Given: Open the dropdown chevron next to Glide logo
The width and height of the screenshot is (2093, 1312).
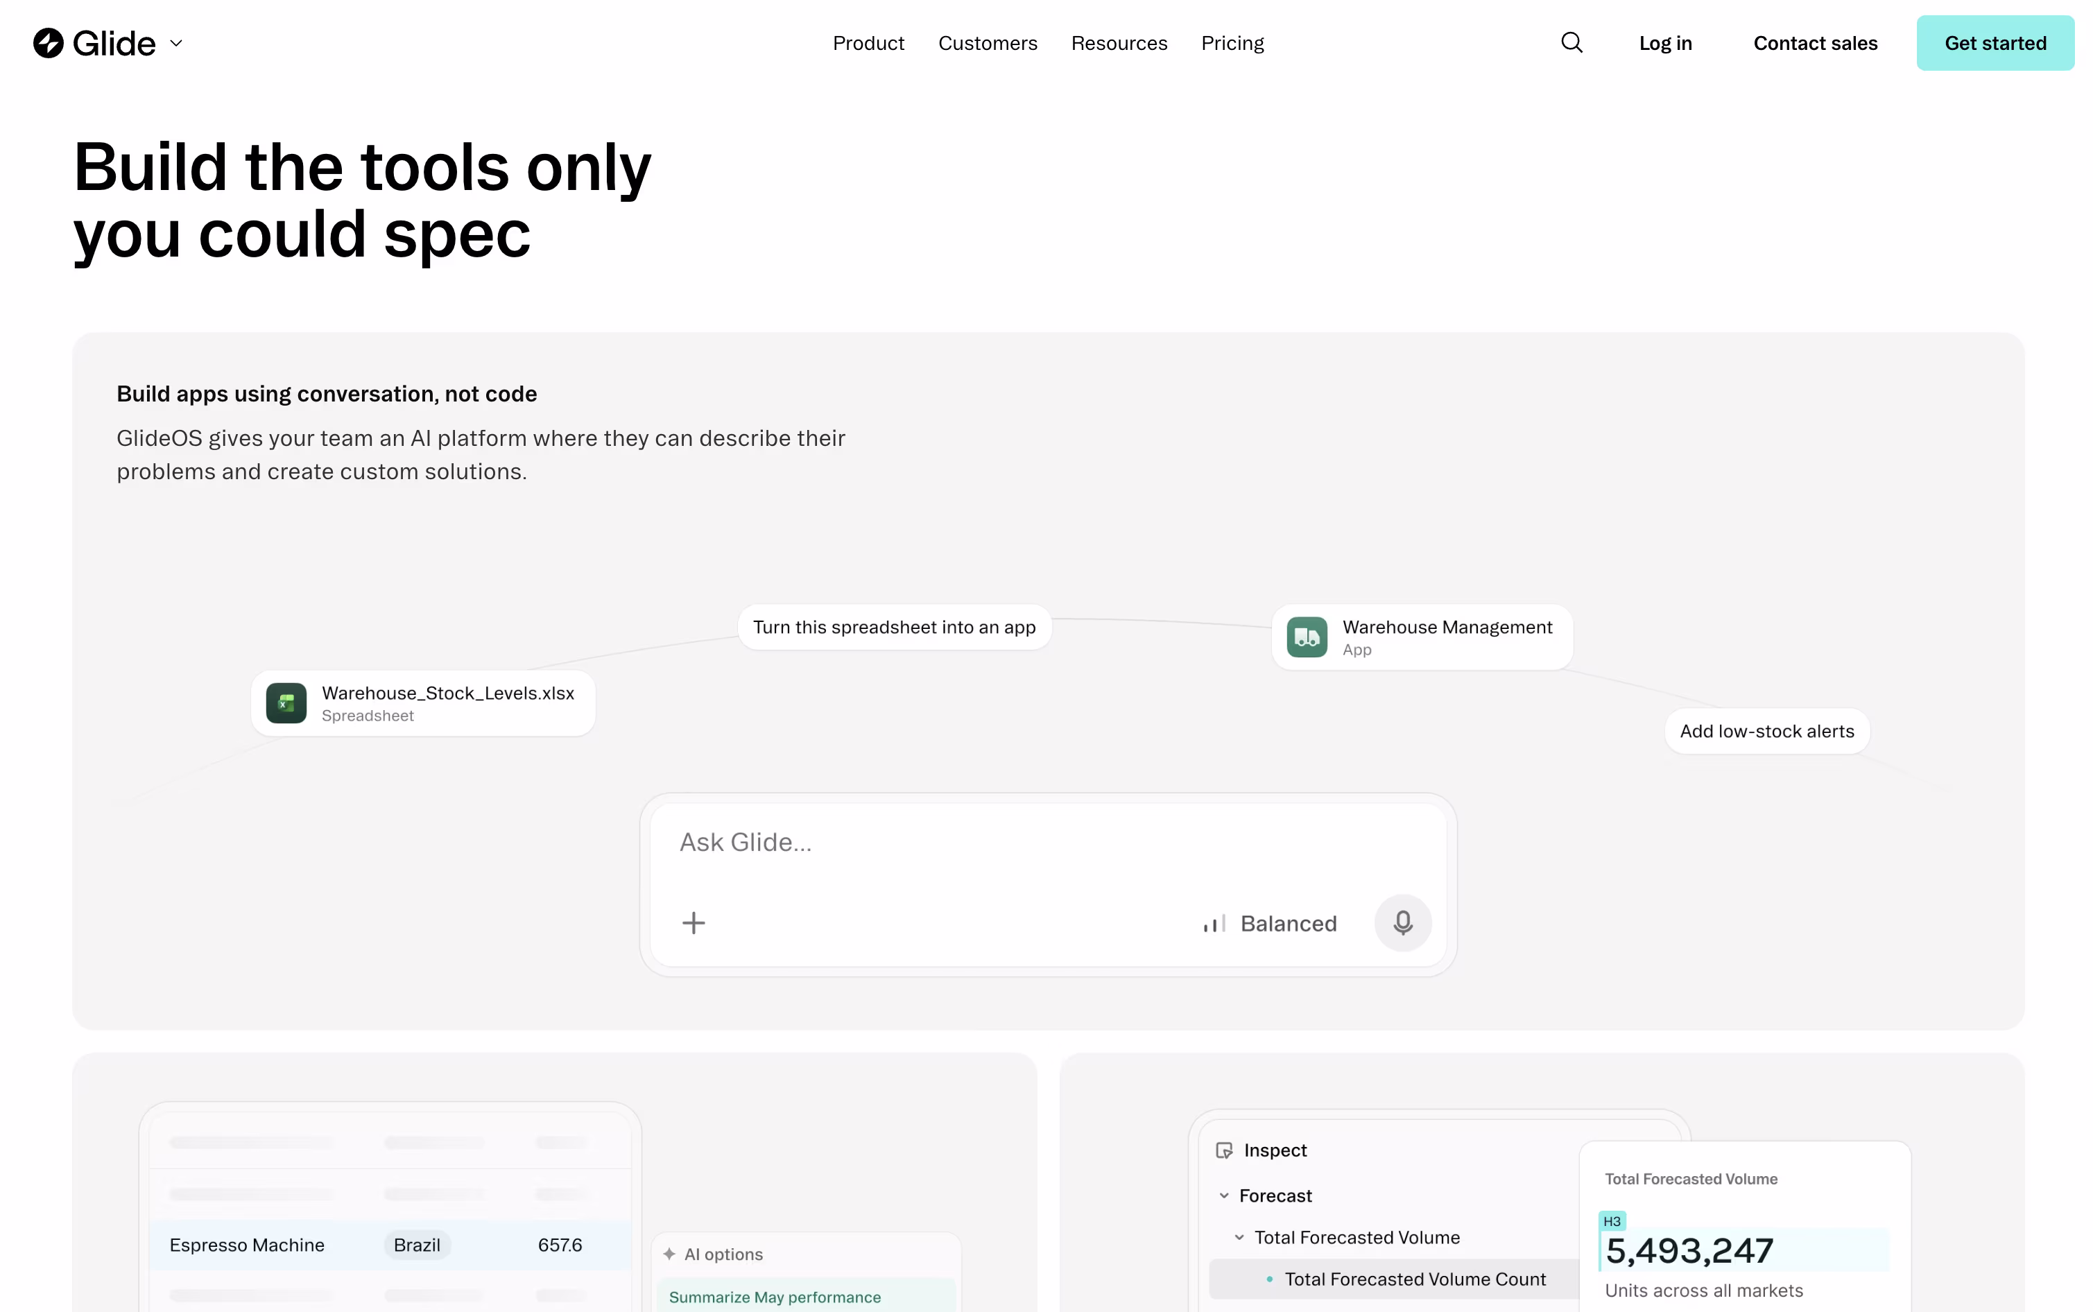Looking at the screenshot, I should click(176, 44).
